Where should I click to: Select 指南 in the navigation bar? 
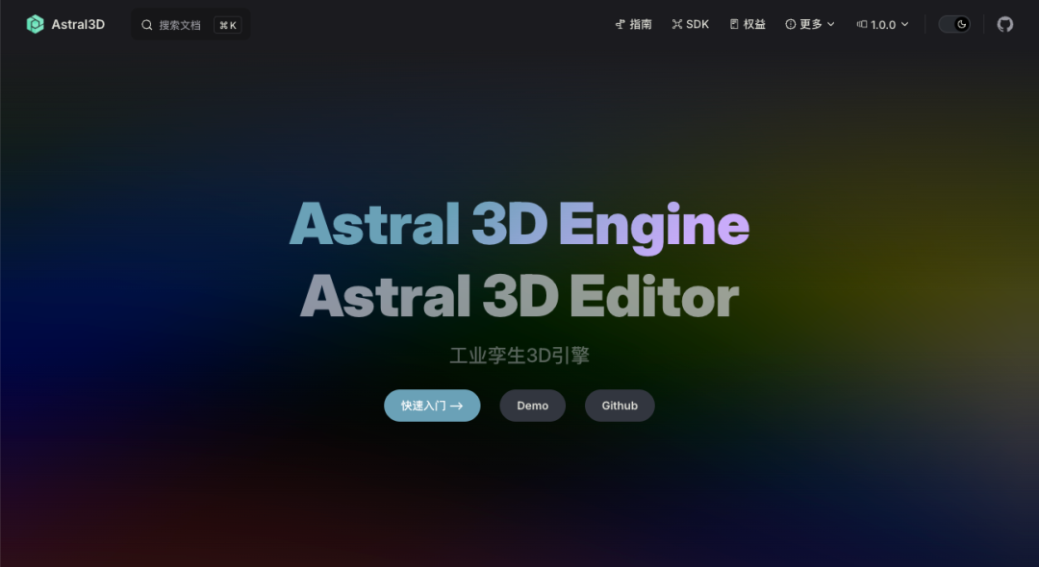pyautogui.click(x=638, y=23)
